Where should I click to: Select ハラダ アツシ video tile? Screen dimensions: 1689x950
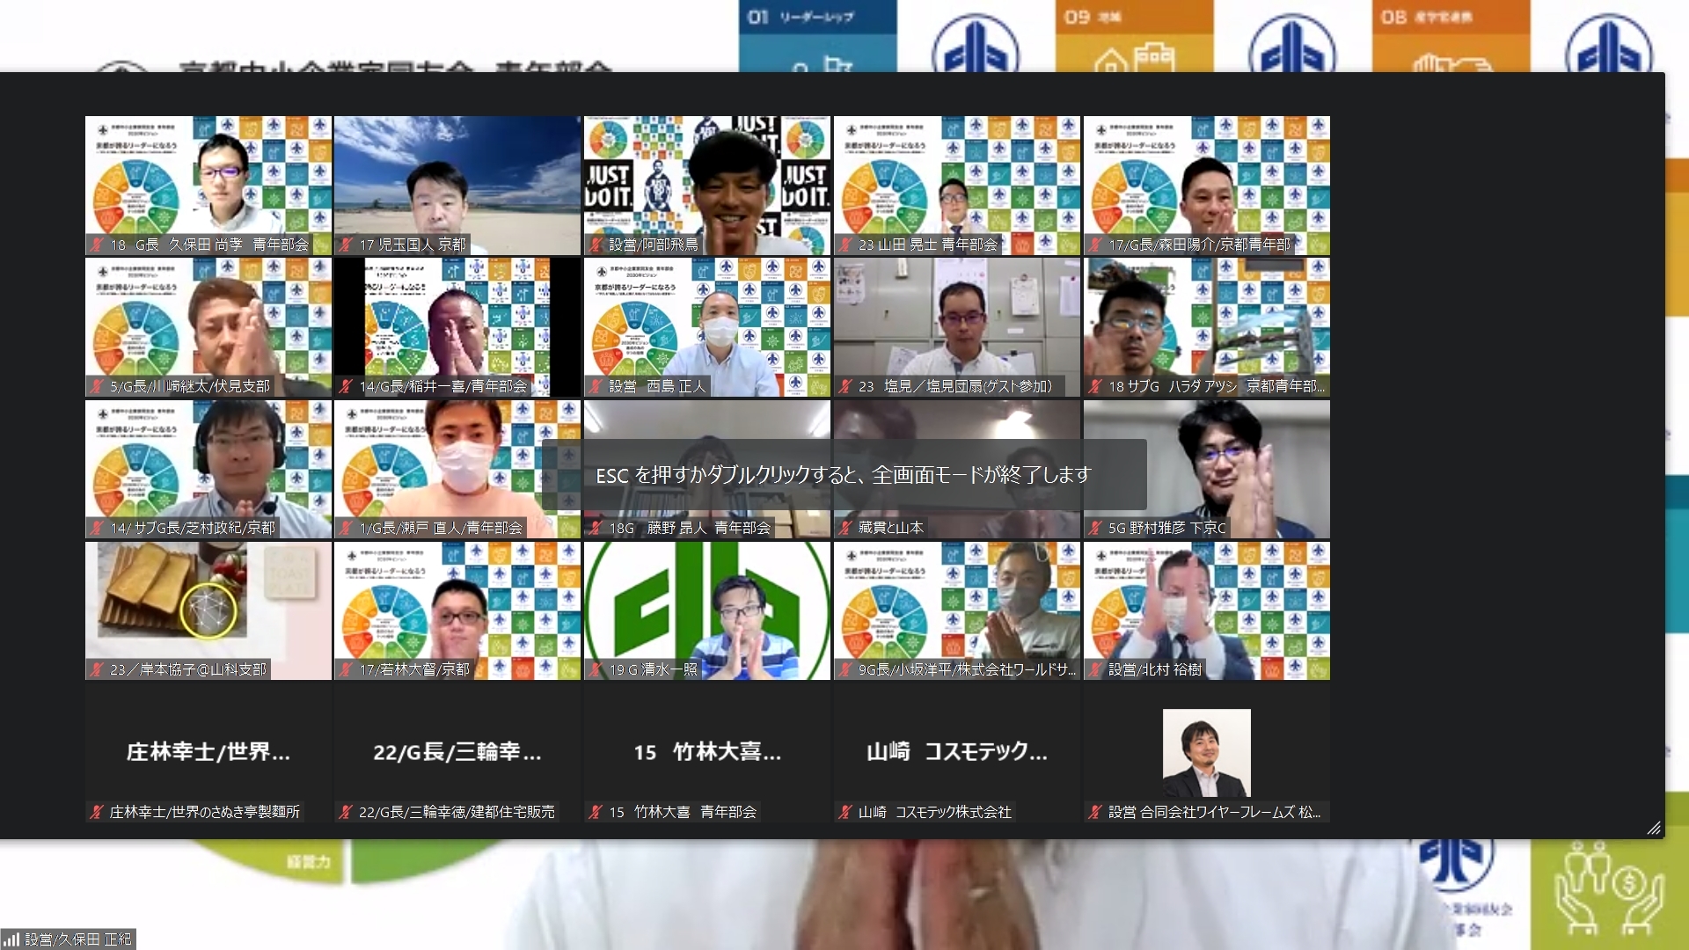click(1207, 327)
